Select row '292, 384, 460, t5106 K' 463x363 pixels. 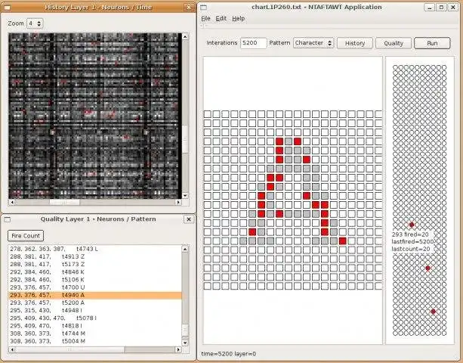pos(94,280)
